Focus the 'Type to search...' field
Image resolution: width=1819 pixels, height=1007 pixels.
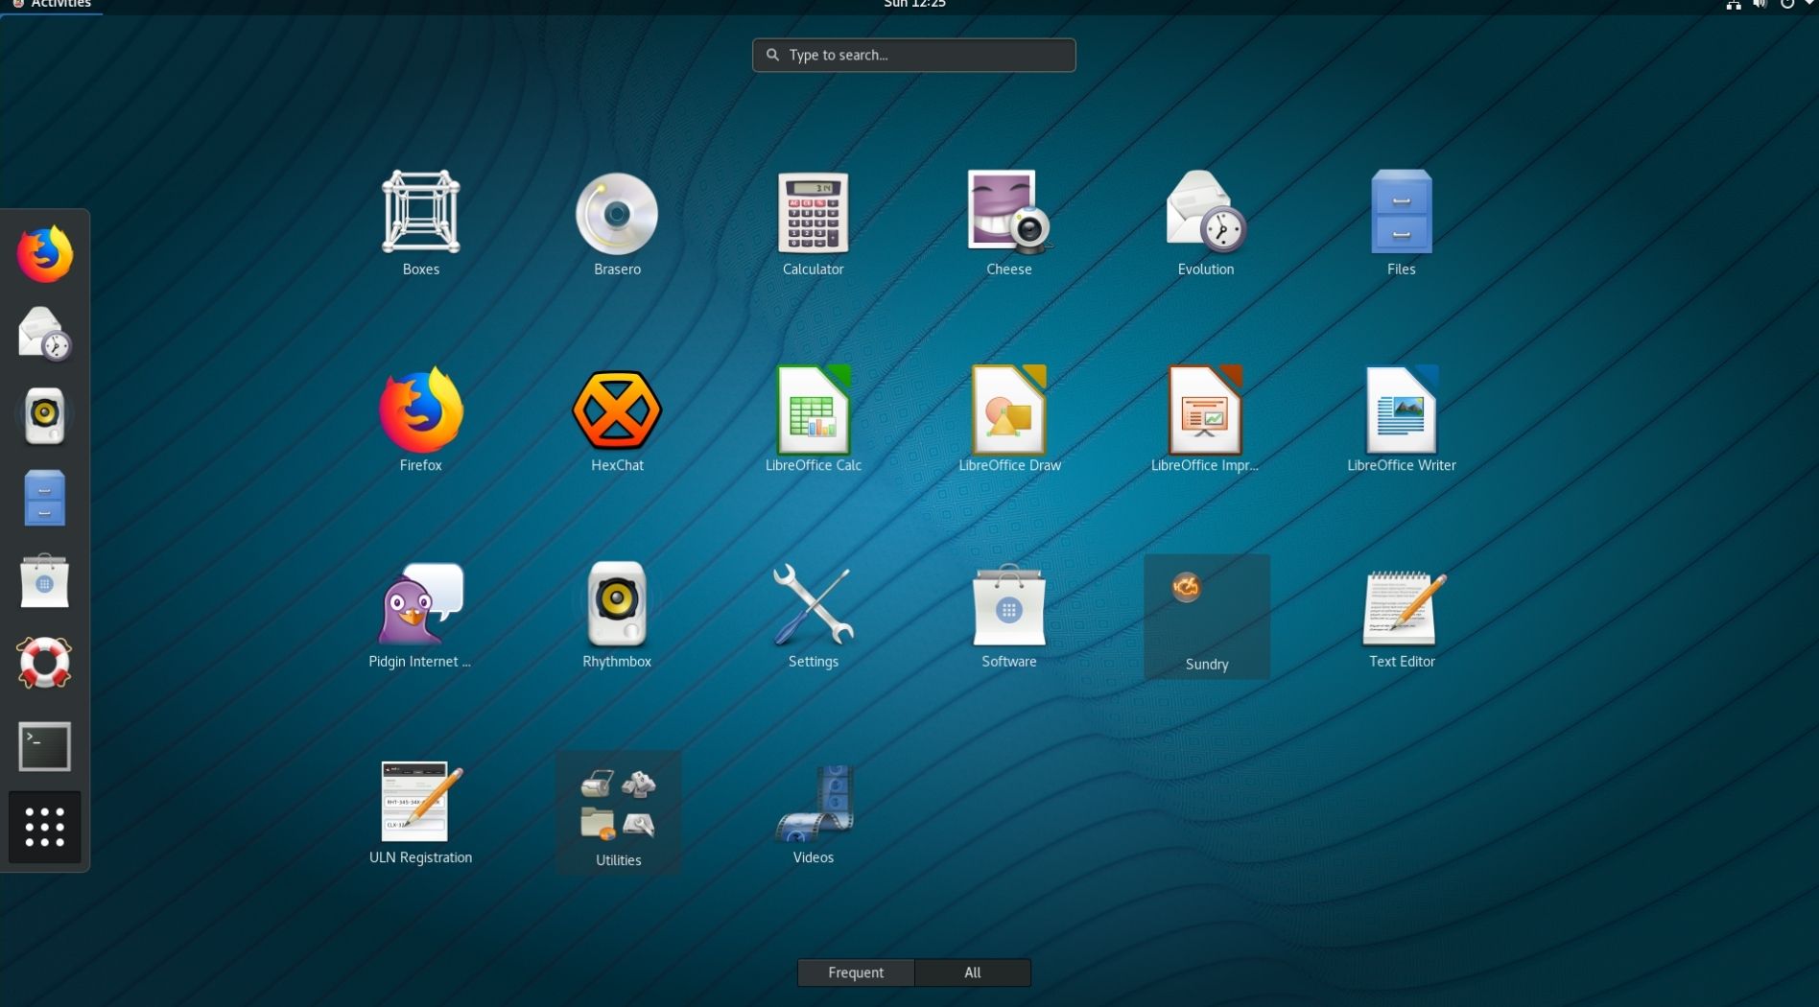(913, 55)
